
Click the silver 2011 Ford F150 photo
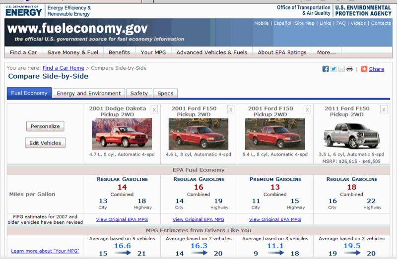click(x=351, y=135)
